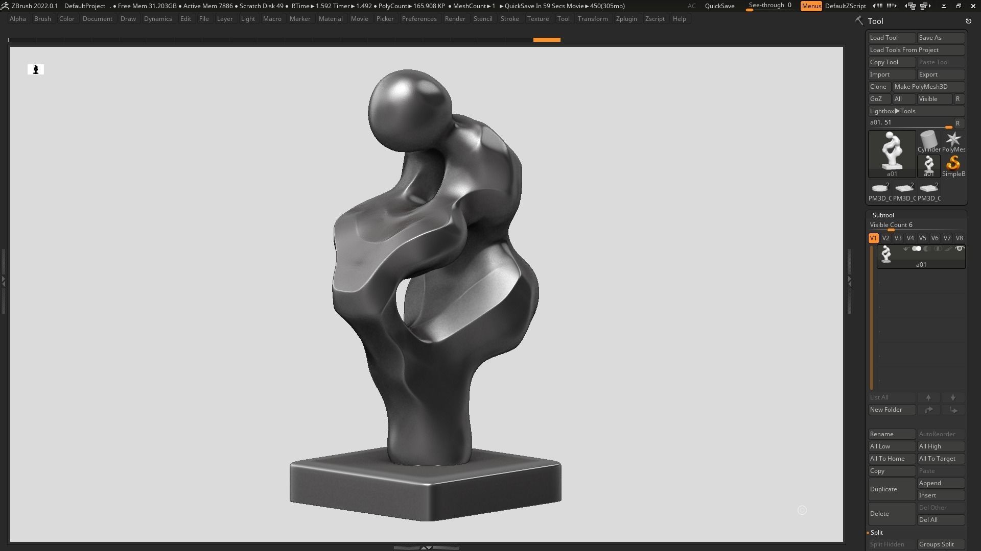Viewport: 981px width, 551px height.
Task: Enable the V5 visibility set
Action: pyautogui.click(x=922, y=238)
